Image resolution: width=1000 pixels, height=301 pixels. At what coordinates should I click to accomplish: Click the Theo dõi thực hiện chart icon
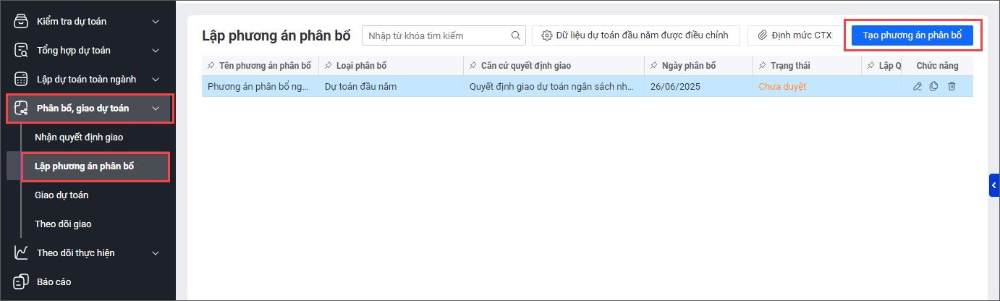click(x=22, y=253)
